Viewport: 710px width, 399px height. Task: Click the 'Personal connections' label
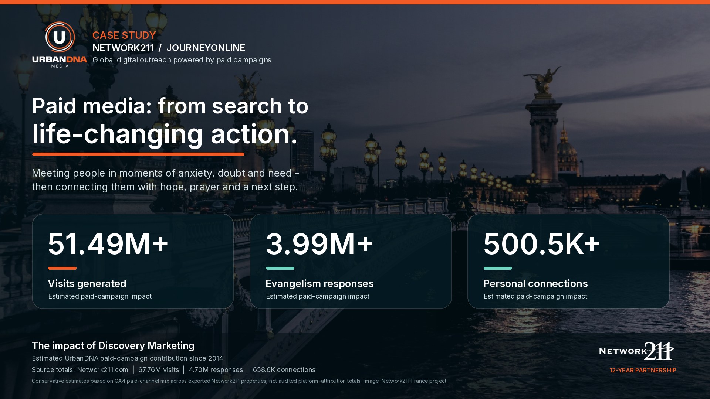[535, 284]
